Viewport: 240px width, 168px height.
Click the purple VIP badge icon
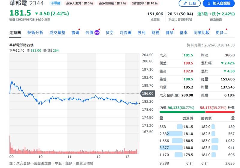tap(97, 33)
